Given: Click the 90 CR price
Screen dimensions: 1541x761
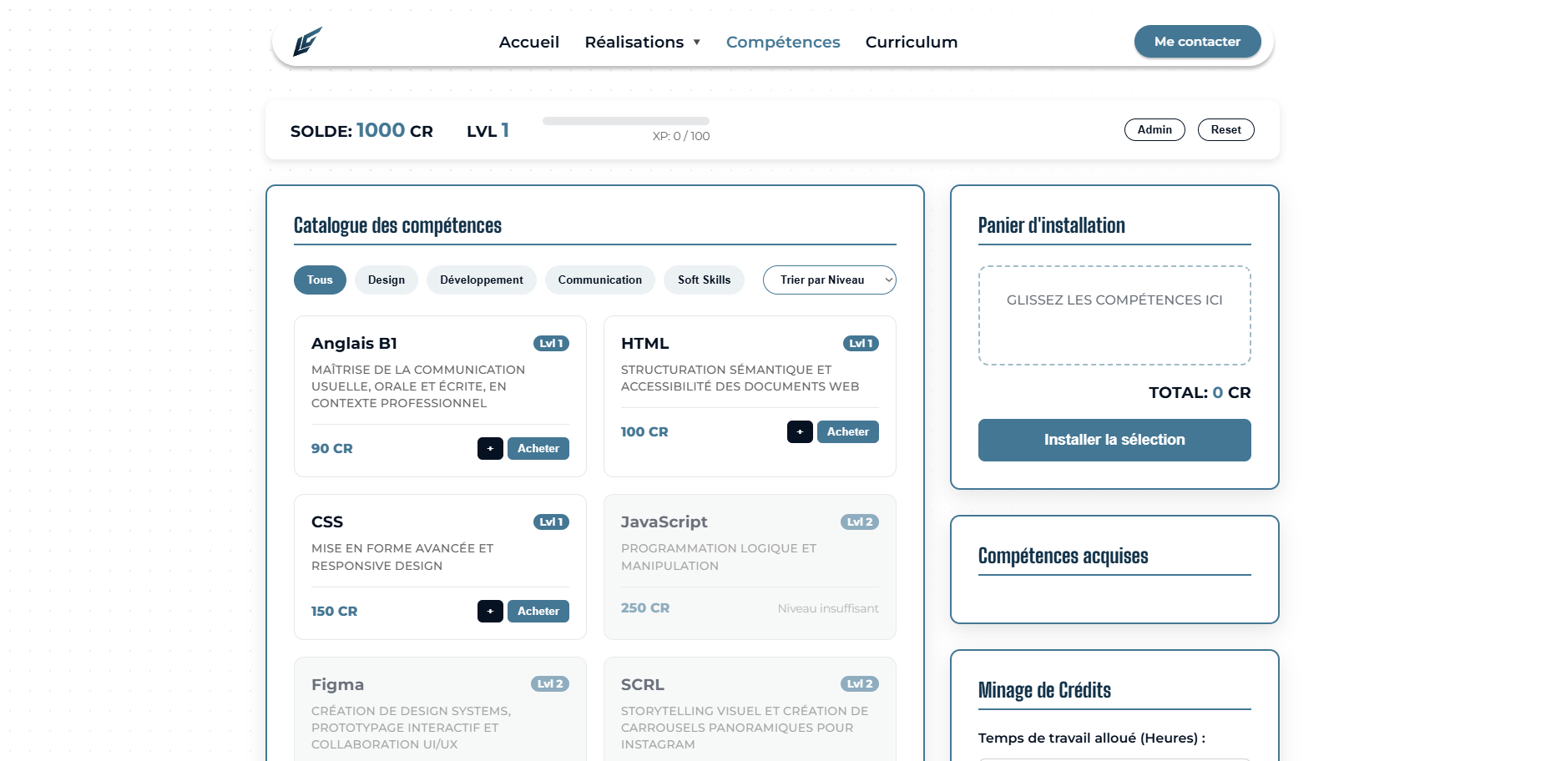Looking at the screenshot, I should (331, 448).
